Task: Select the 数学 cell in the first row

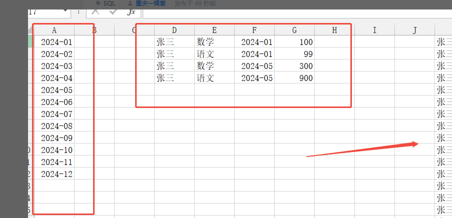Action: (x=214, y=42)
